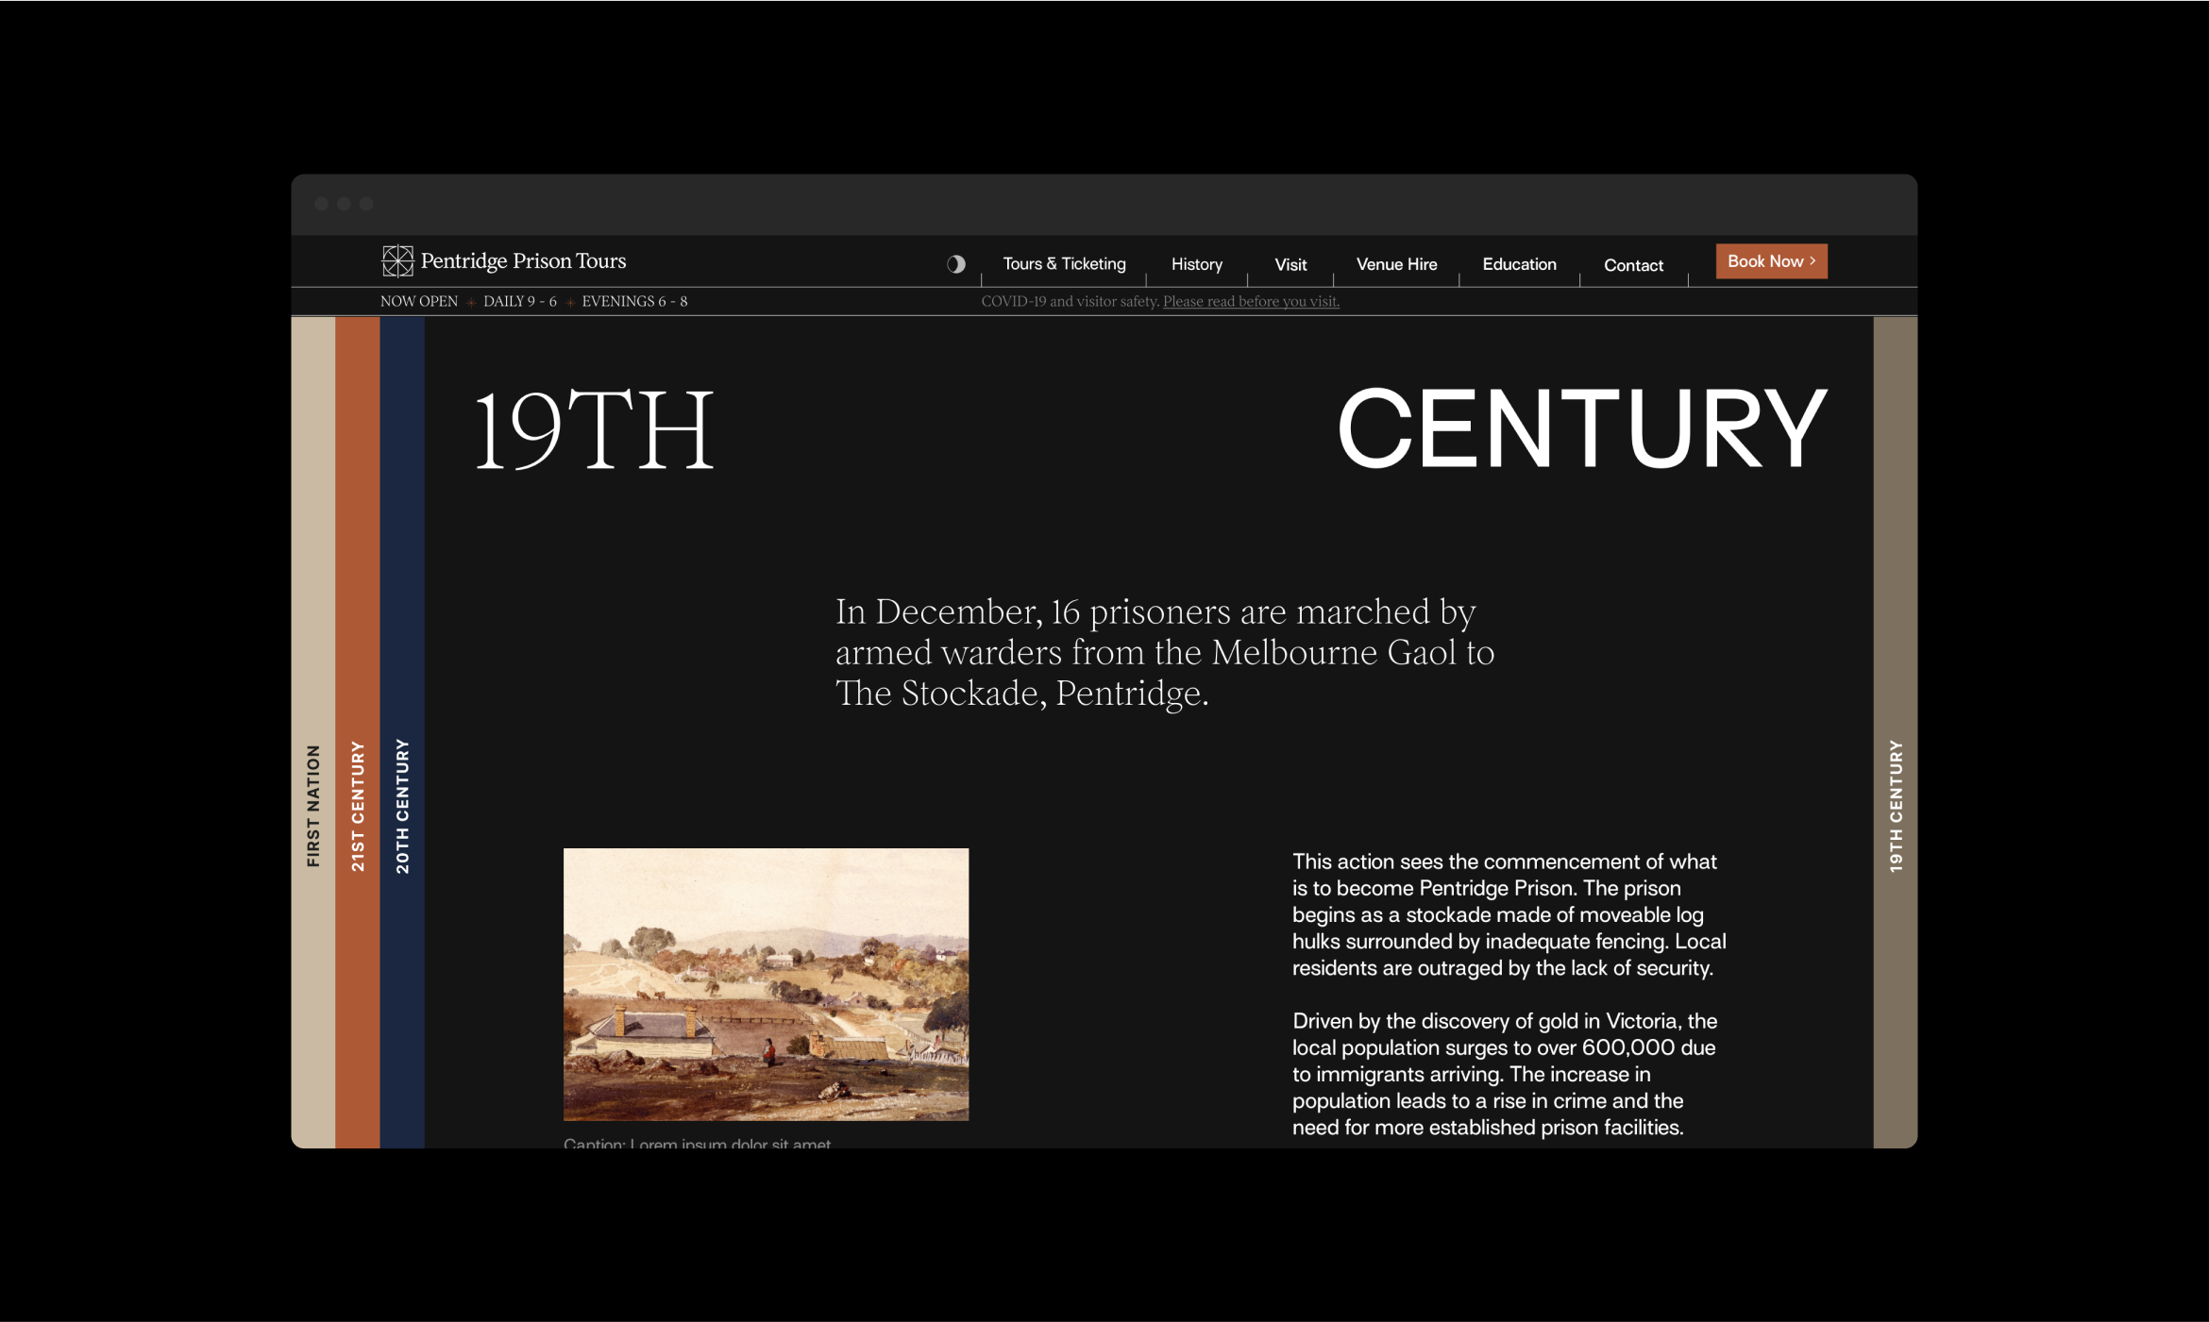Go to the Visit page
The width and height of the screenshot is (2209, 1322).
pos(1290,265)
